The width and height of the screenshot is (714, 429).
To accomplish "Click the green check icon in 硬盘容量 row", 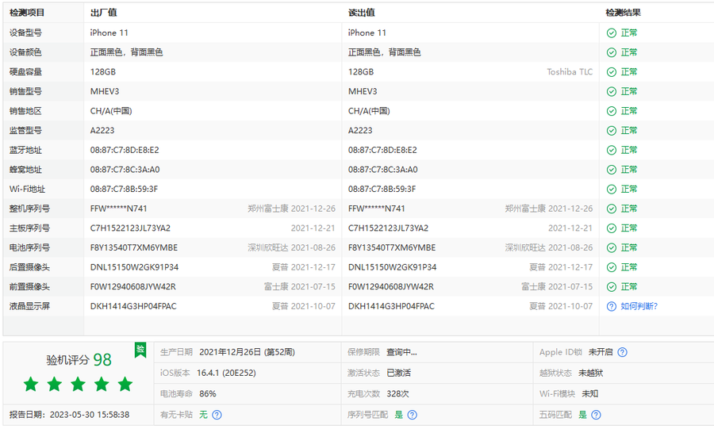I will point(611,72).
